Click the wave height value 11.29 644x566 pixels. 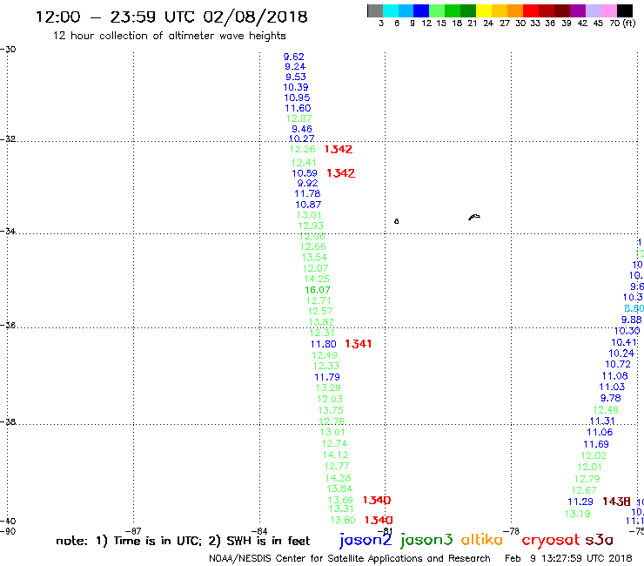[x=580, y=502]
